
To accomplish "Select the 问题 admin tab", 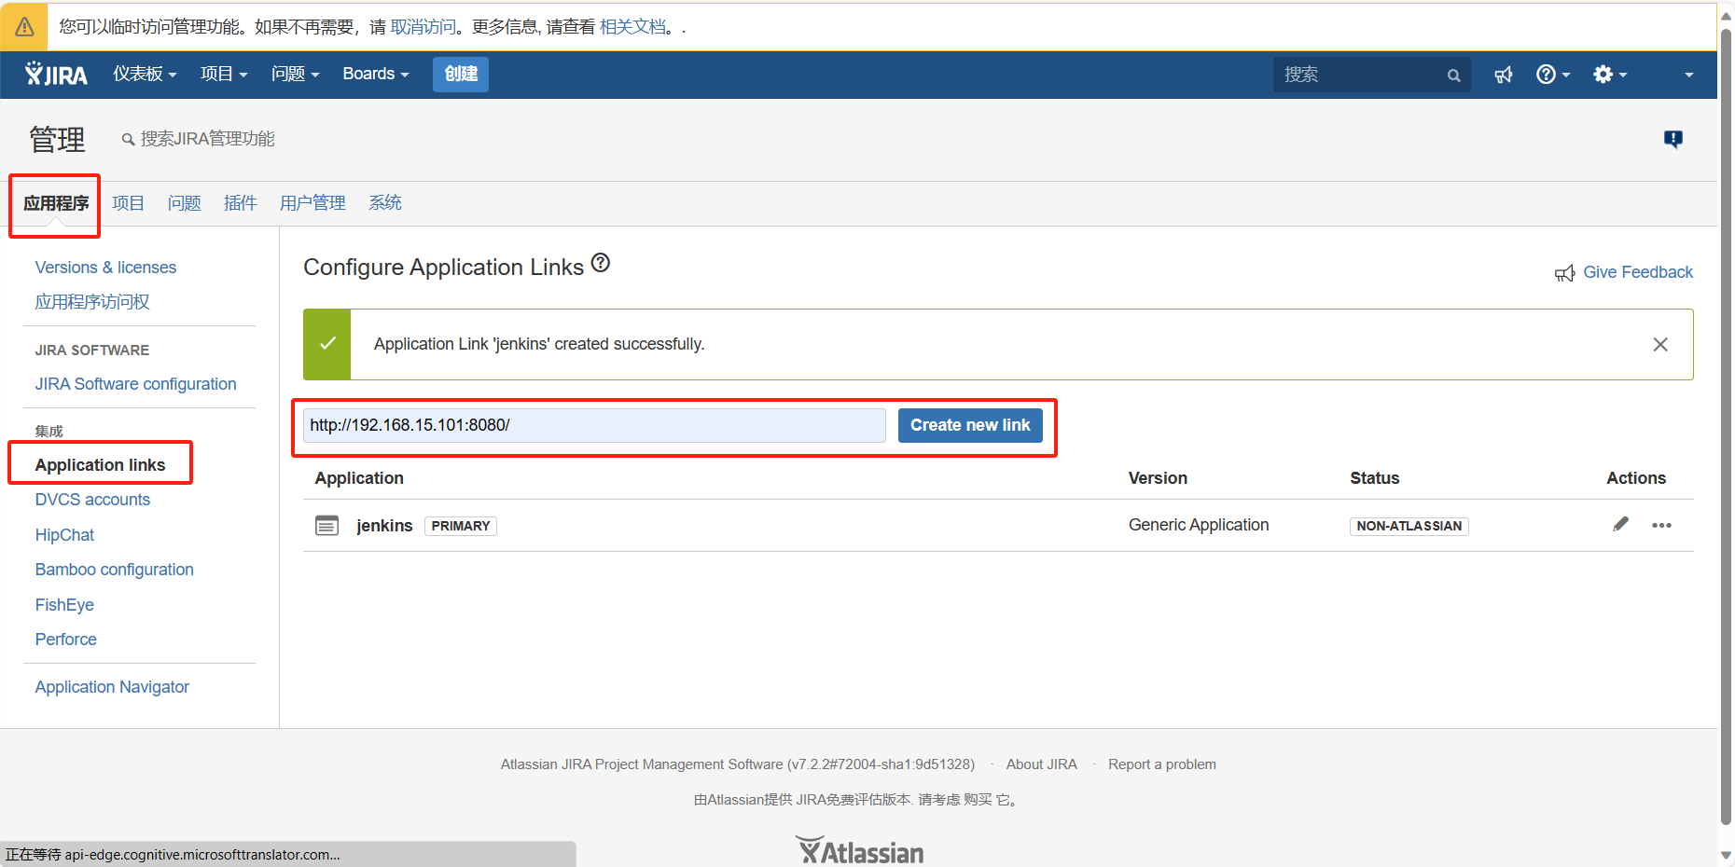I will [184, 203].
